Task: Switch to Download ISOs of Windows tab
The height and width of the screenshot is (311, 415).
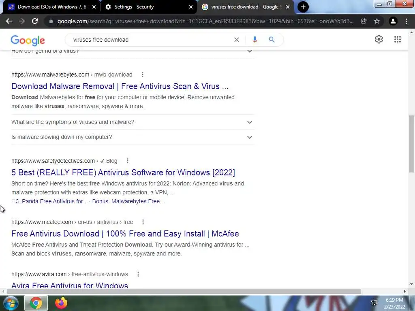Action: [x=52, y=7]
